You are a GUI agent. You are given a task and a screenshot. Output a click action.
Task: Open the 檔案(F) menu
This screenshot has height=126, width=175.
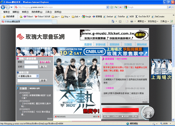(6, 12)
